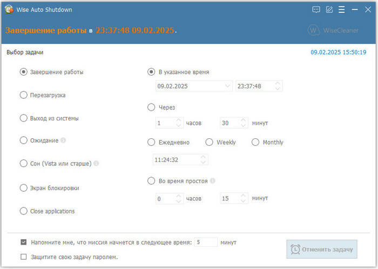
Task: Click the edit note icon in title bar
Action: (x=329, y=10)
